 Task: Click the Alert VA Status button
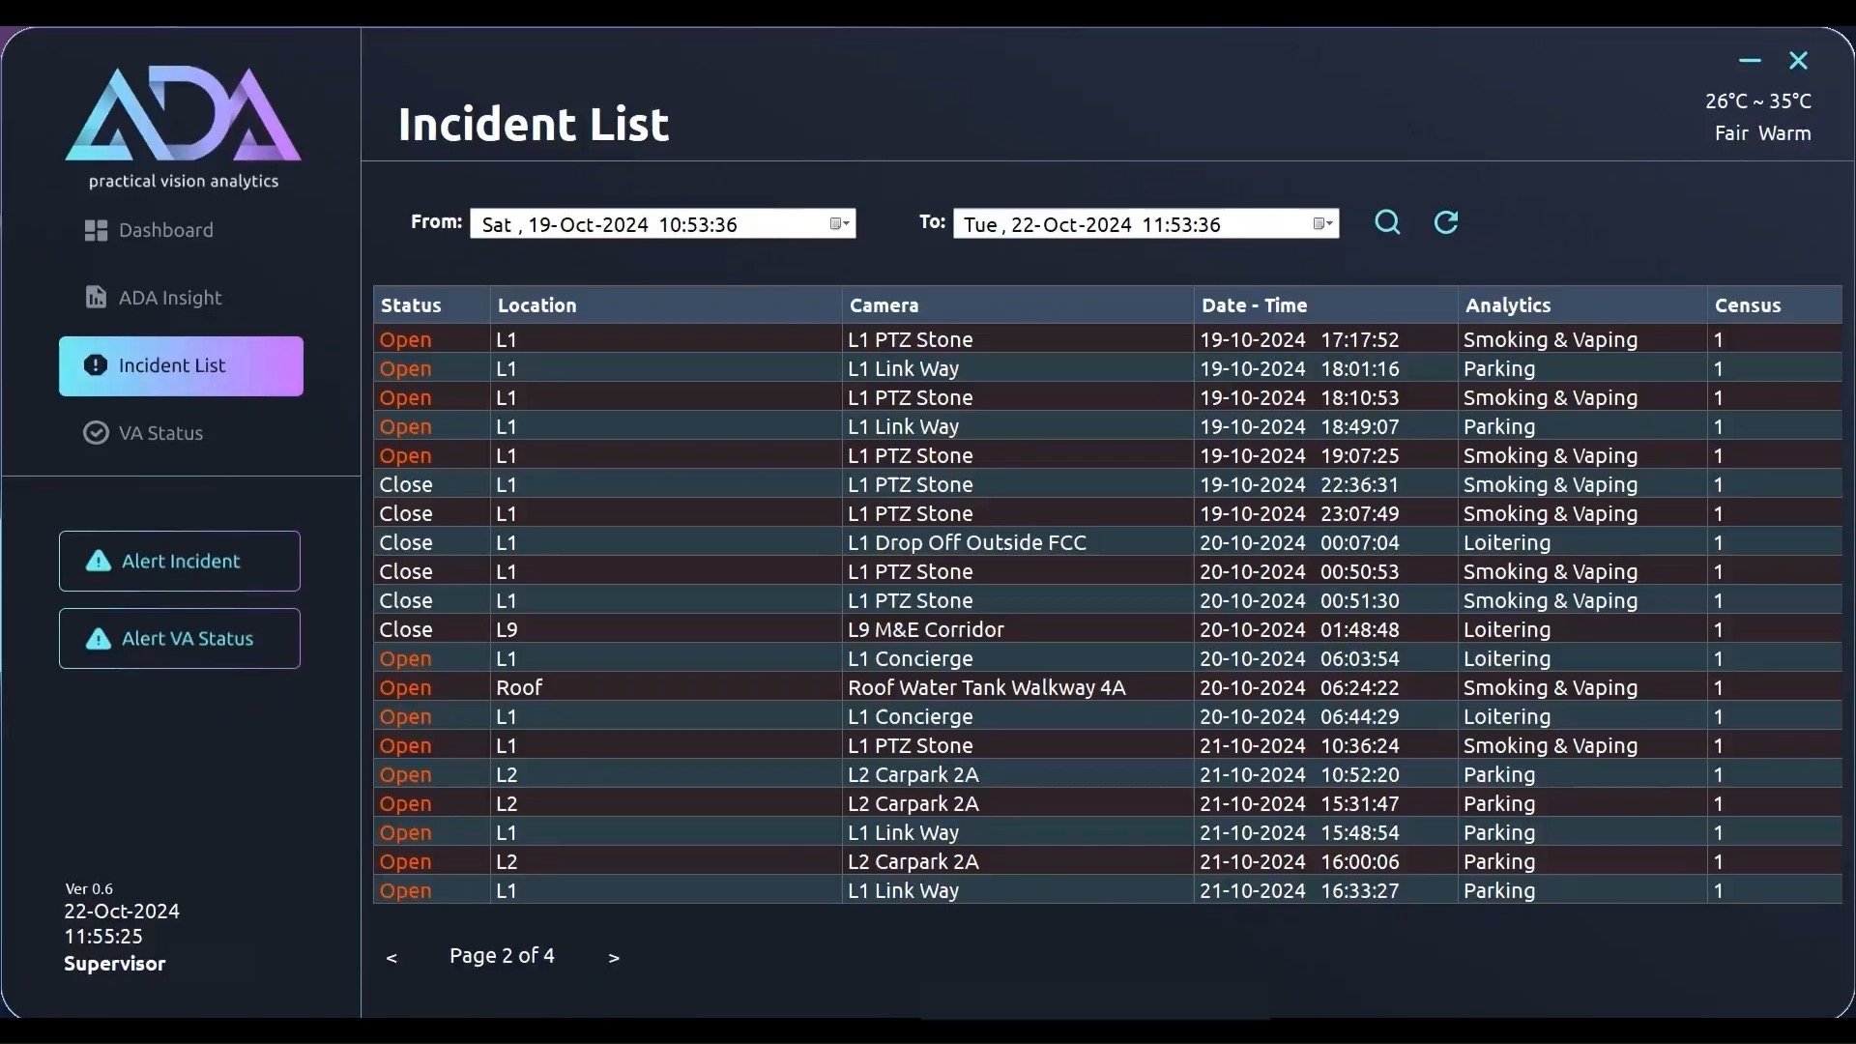click(x=180, y=638)
